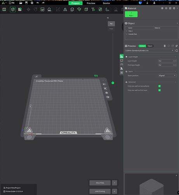Image resolution: width=179 pixels, height=195 pixels.
Task: Click the save project disk icon
Action: click(26, 3)
